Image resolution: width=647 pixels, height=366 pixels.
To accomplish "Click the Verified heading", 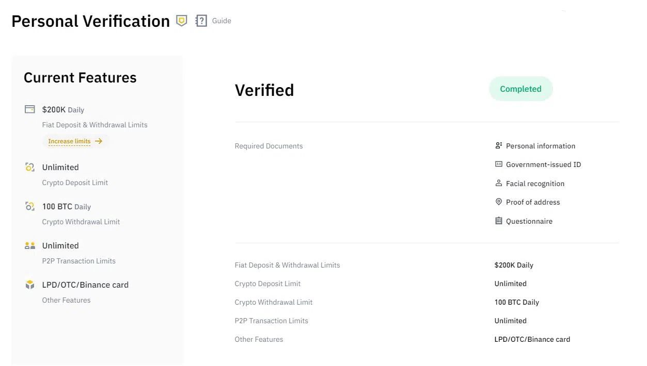I will coord(264,90).
